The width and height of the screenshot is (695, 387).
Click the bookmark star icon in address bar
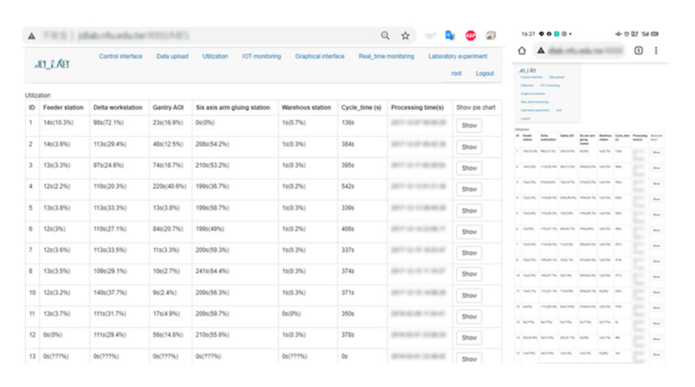[x=405, y=35]
